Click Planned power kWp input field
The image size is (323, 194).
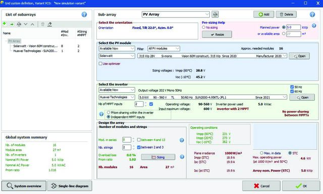[x=294, y=27]
